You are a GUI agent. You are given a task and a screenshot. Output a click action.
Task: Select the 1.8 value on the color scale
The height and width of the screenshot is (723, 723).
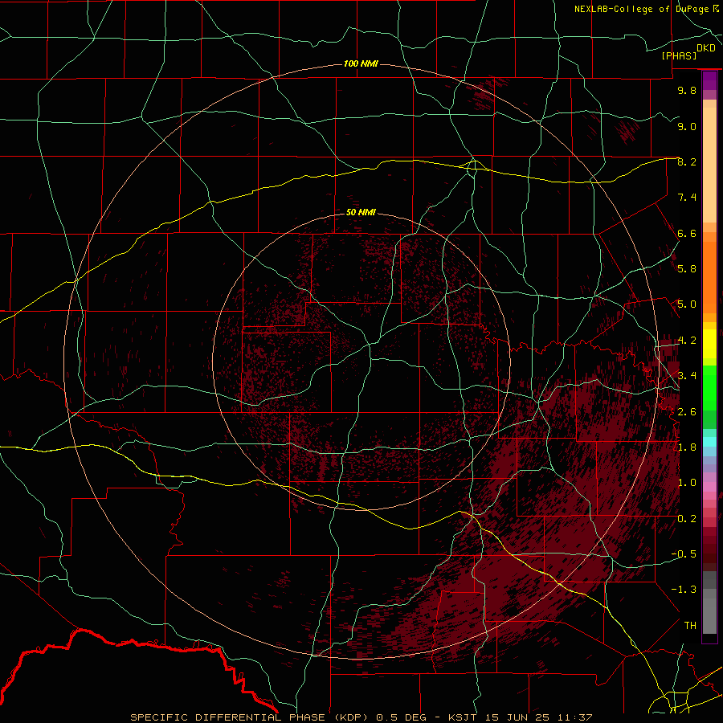tap(687, 447)
